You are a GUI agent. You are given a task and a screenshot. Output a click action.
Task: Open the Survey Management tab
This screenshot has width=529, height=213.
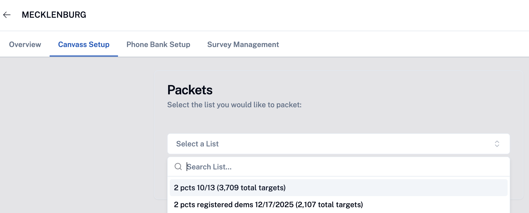click(x=243, y=44)
